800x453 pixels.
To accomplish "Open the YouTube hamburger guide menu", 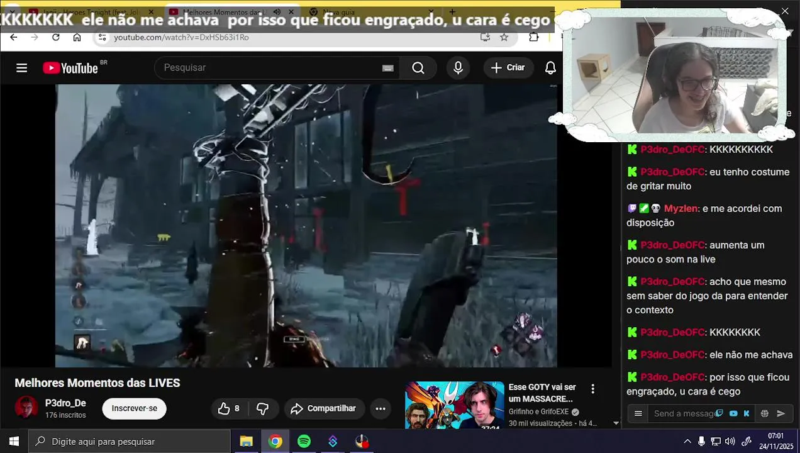I will click(x=22, y=68).
